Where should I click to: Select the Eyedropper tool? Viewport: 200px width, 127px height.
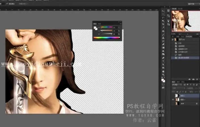pos(163,27)
